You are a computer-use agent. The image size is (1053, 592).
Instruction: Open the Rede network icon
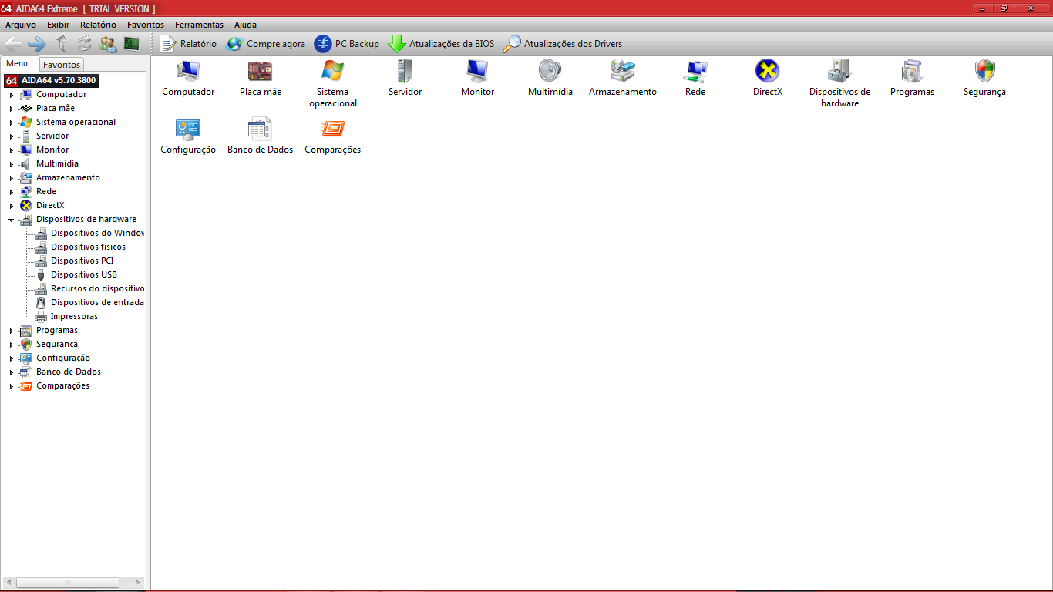pos(695,78)
